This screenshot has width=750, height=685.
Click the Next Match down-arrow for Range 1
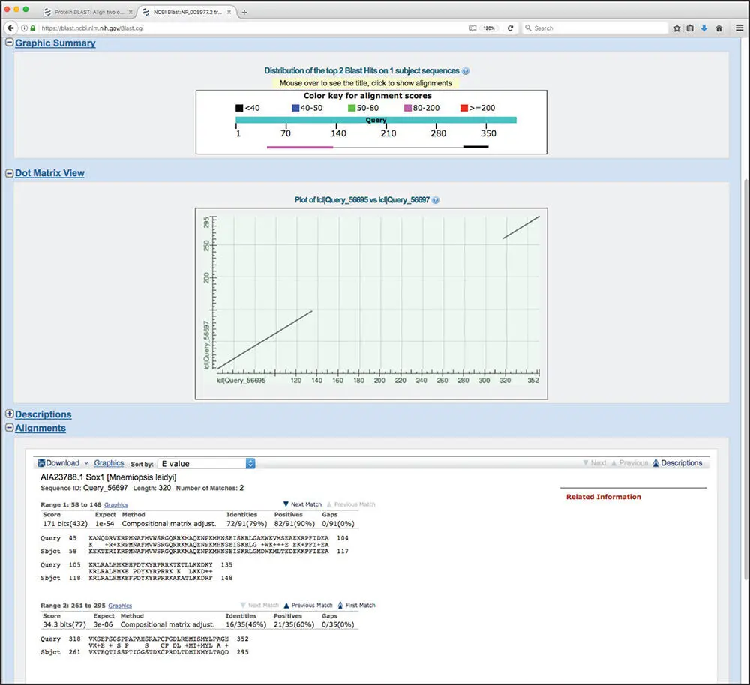tap(286, 504)
